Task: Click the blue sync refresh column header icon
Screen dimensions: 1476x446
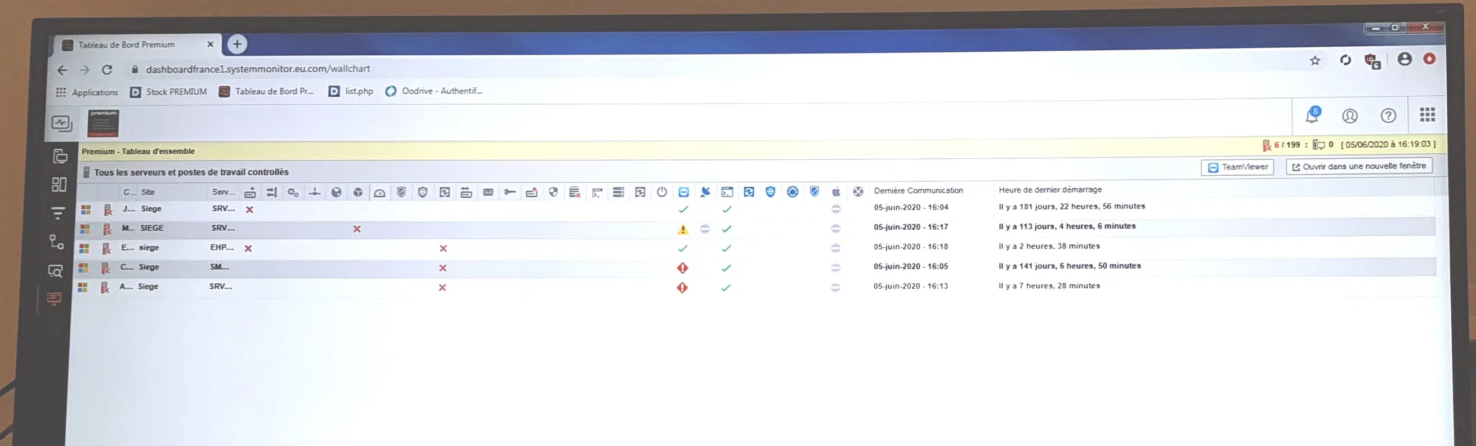Action: click(749, 192)
